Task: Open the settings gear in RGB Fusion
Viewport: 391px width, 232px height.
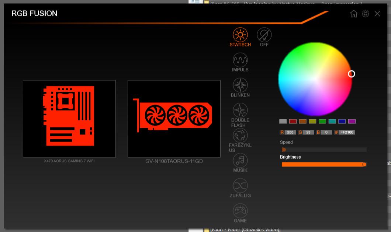Action: 365,14
